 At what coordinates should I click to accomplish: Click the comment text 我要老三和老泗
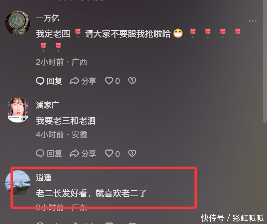(x=66, y=121)
